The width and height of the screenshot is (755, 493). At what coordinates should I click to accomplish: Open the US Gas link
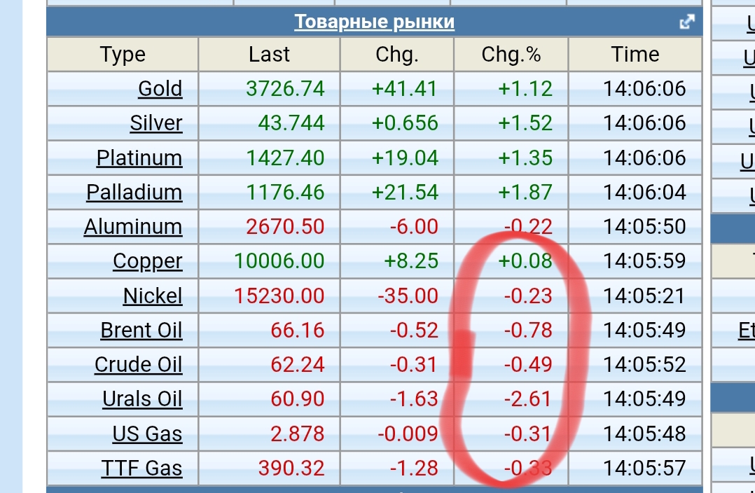coord(147,433)
